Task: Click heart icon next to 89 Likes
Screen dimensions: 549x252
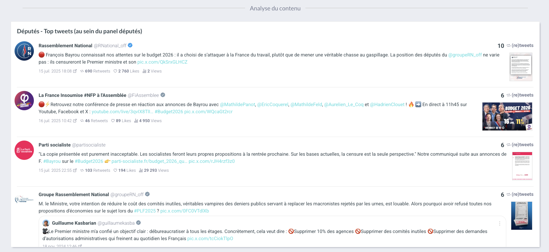Action: [113, 121]
